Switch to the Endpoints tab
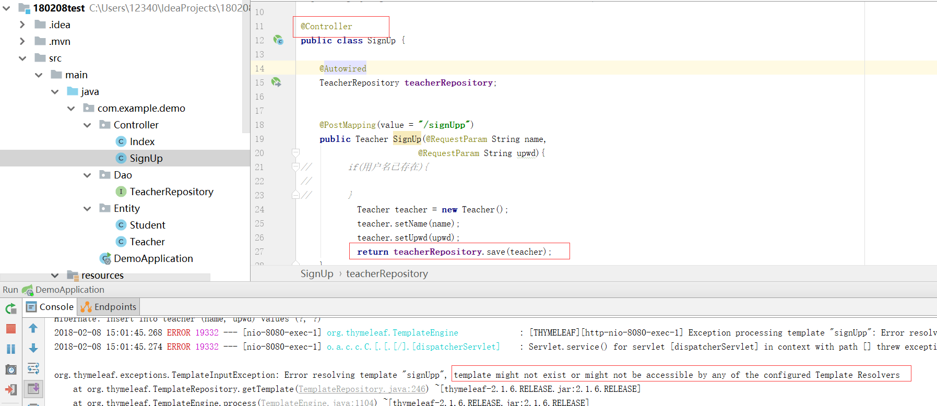The image size is (937, 406). [109, 307]
